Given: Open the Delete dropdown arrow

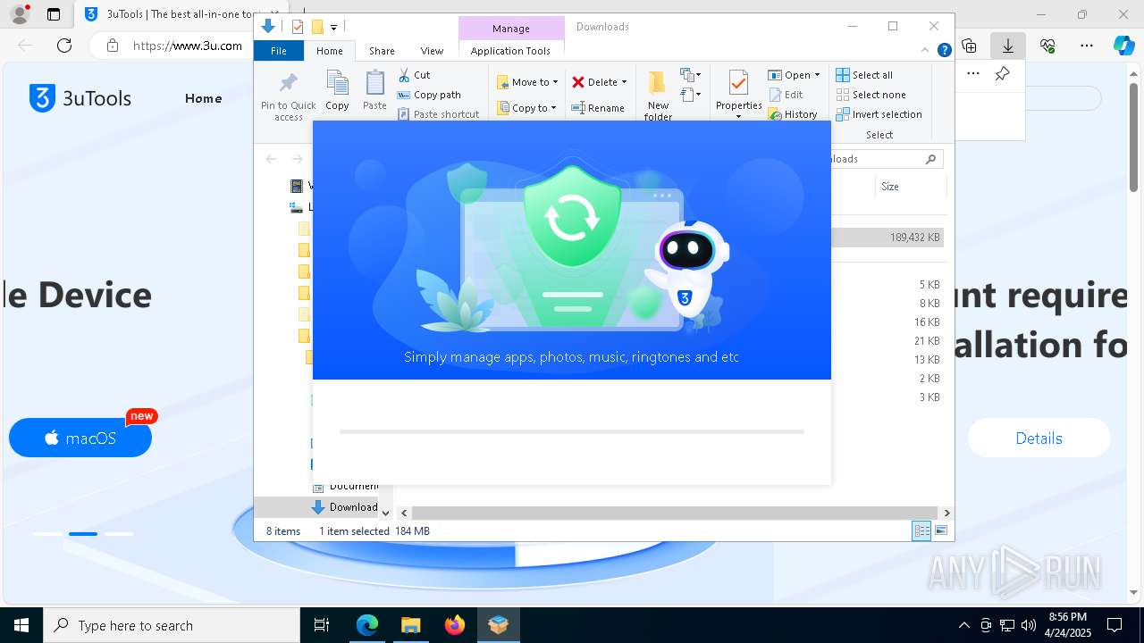Looking at the screenshot, I should point(624,82).
